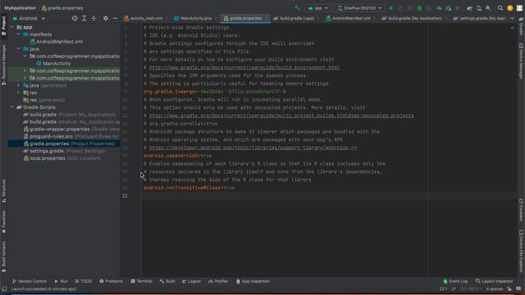Click the org.gradle.jvmargs property line
Viewport: 525px width, 295px height.
pos(215,92)
